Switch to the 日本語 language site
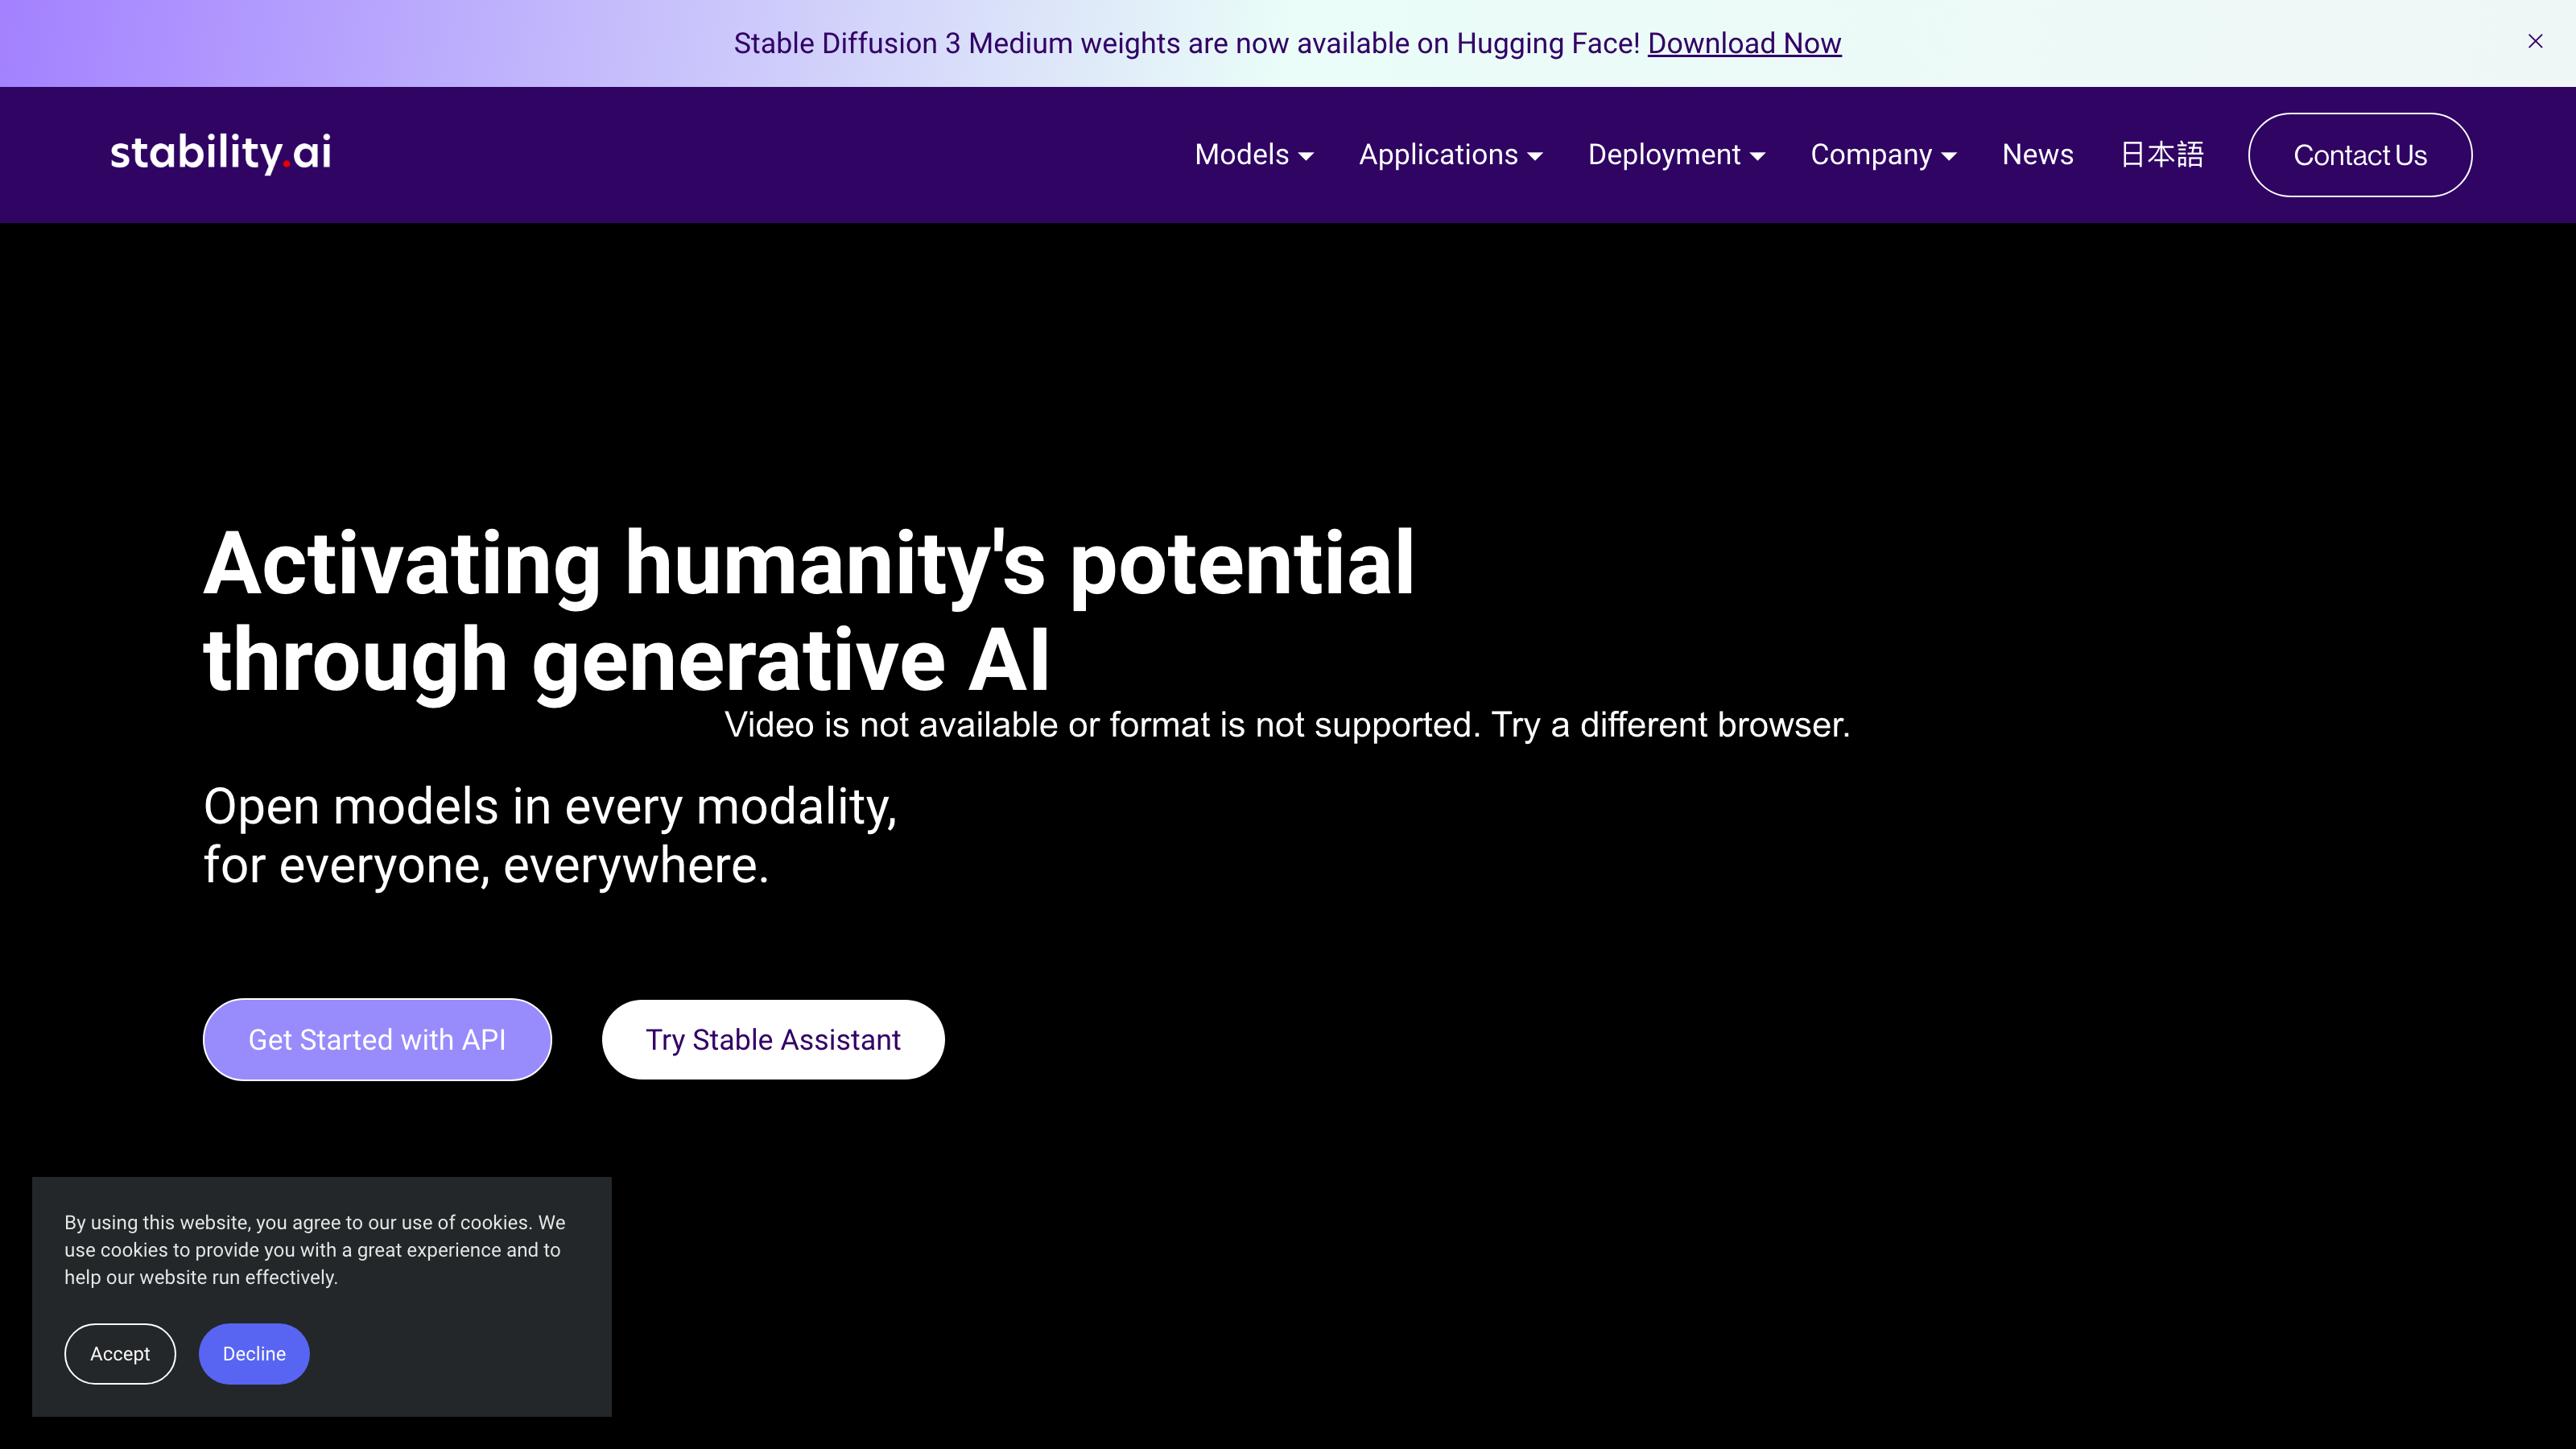 [2161, 155]
